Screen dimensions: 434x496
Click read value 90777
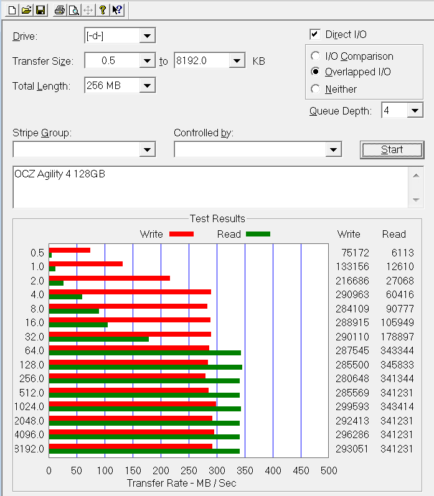pyautogui.click(x=400, y=309)
